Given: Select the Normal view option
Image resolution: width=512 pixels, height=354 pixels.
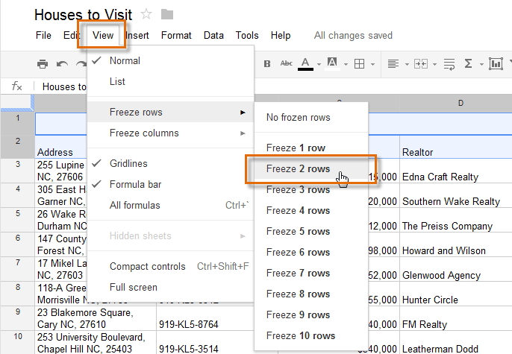Looking at the screenshot, I should (170, 60).
